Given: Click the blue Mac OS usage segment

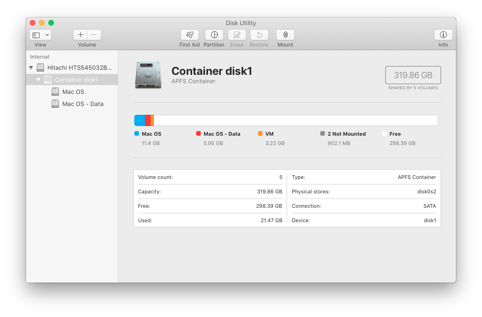Looking at the screenshot, I should tap(139, 120).
